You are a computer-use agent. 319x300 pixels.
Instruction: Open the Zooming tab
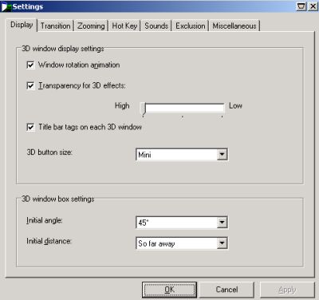pos(91,26)
